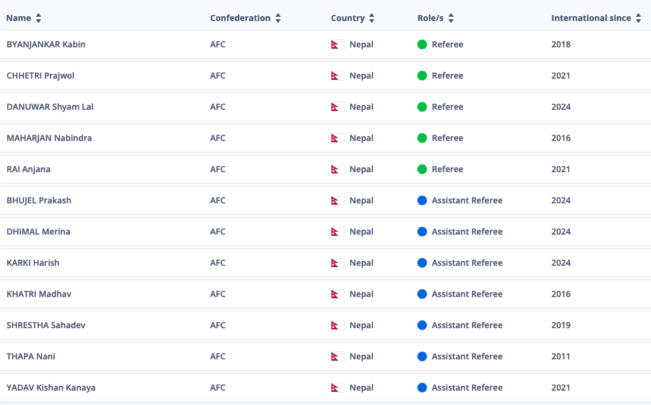Click green Referee dot for MAHARJAN Nabindra
This screenshot has height=405, width=651.
[x=422, y=138]
